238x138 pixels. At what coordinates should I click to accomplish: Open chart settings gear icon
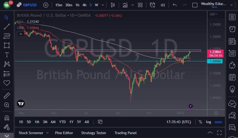click(x=216, y=113)
